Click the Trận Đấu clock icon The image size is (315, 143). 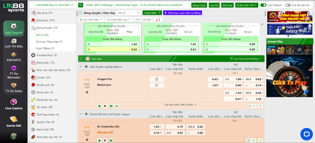pos(87,59)
